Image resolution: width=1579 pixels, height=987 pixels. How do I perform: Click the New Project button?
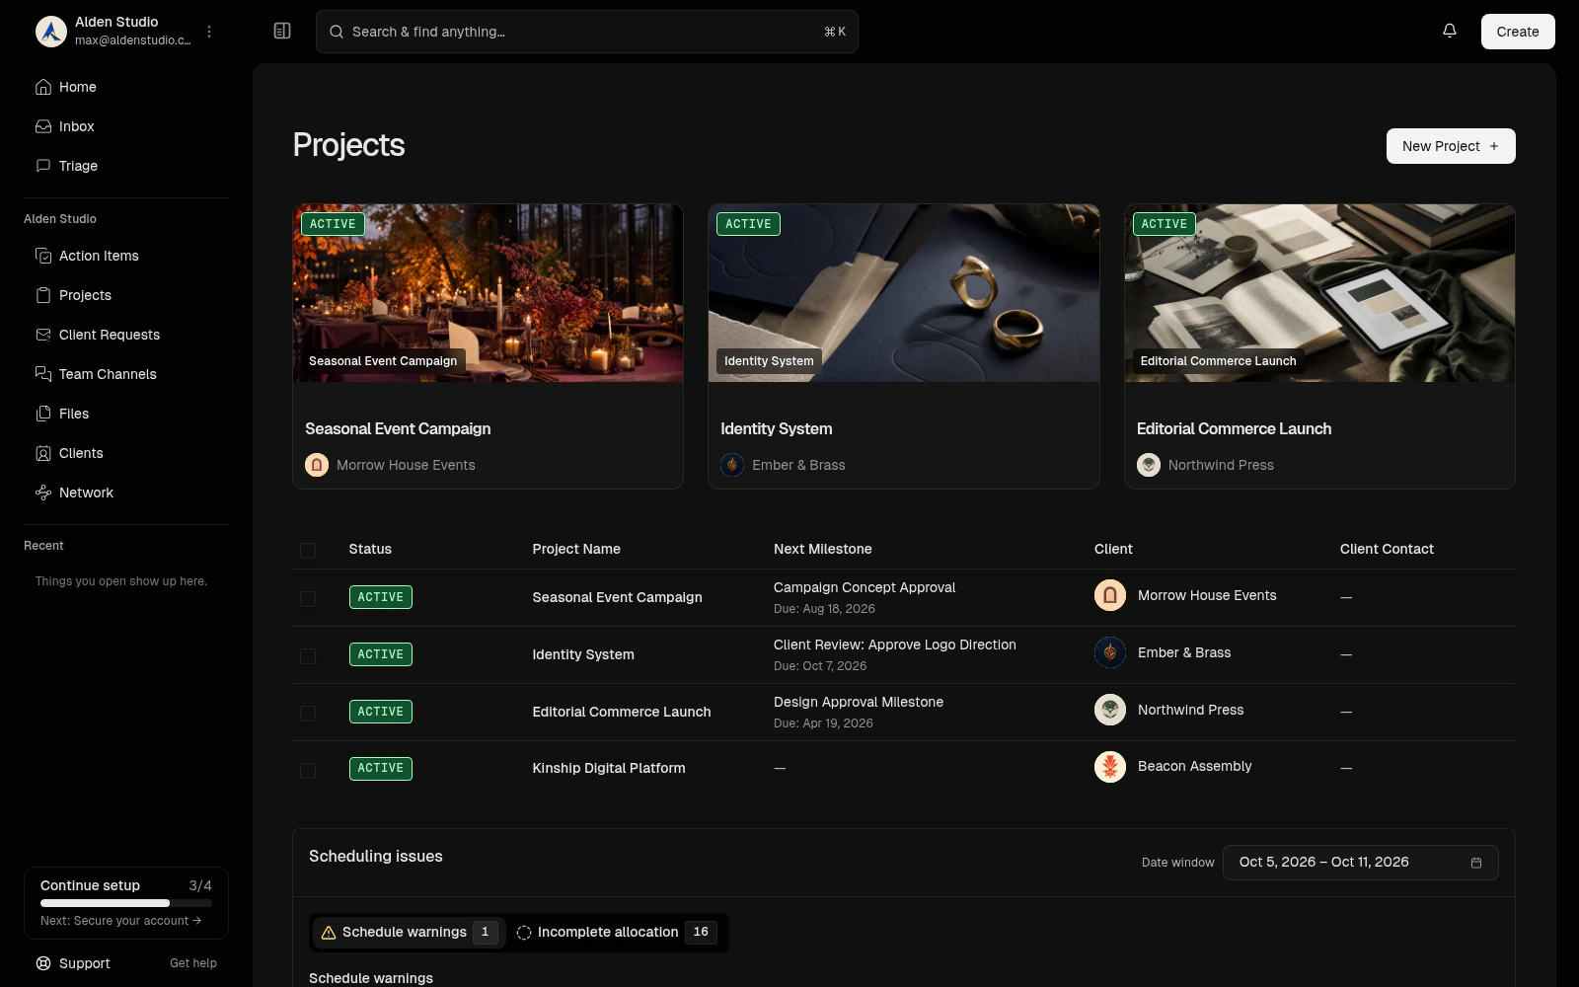(1451, 146)
